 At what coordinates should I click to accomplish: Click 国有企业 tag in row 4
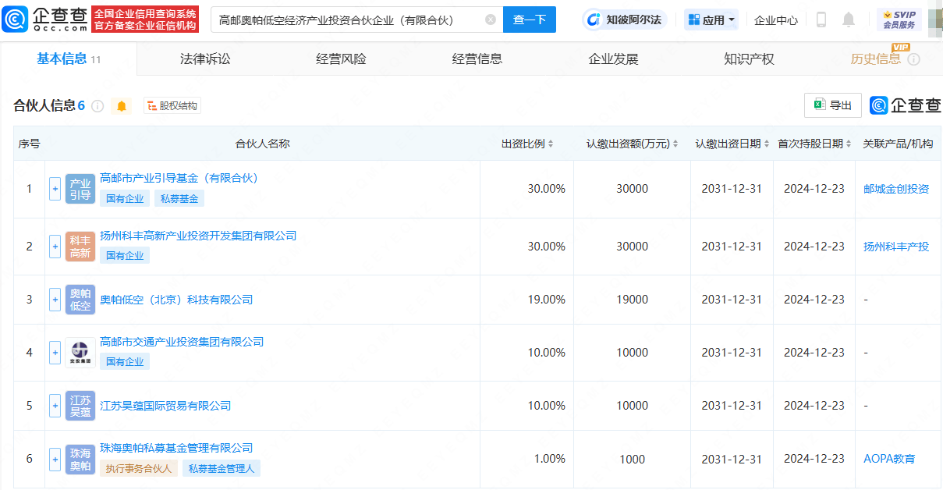click(x=125, y=361)
